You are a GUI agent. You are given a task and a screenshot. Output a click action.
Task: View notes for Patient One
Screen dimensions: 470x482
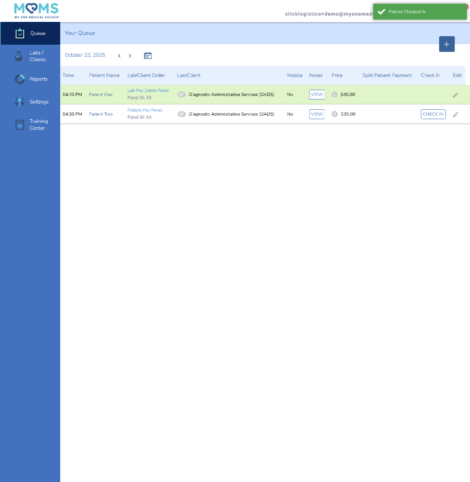pos(317,95)
